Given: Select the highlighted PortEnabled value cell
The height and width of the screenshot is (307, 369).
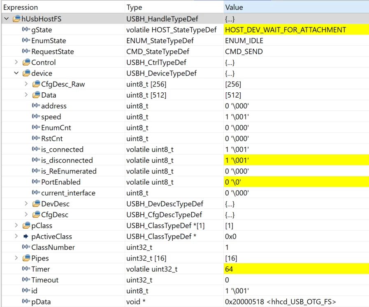Looking at the screenshot, I should tap(296, 182).
